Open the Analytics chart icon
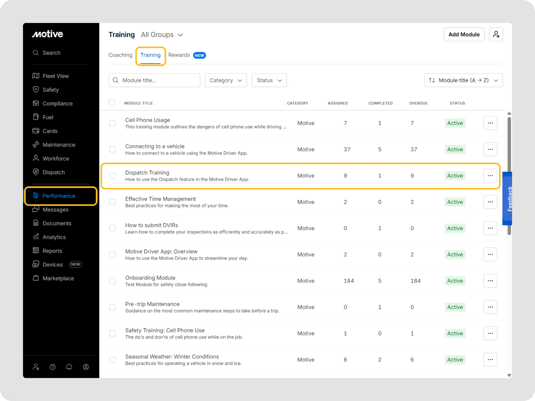The height and width of the screenshot is (401, 535). click(36, 237)
